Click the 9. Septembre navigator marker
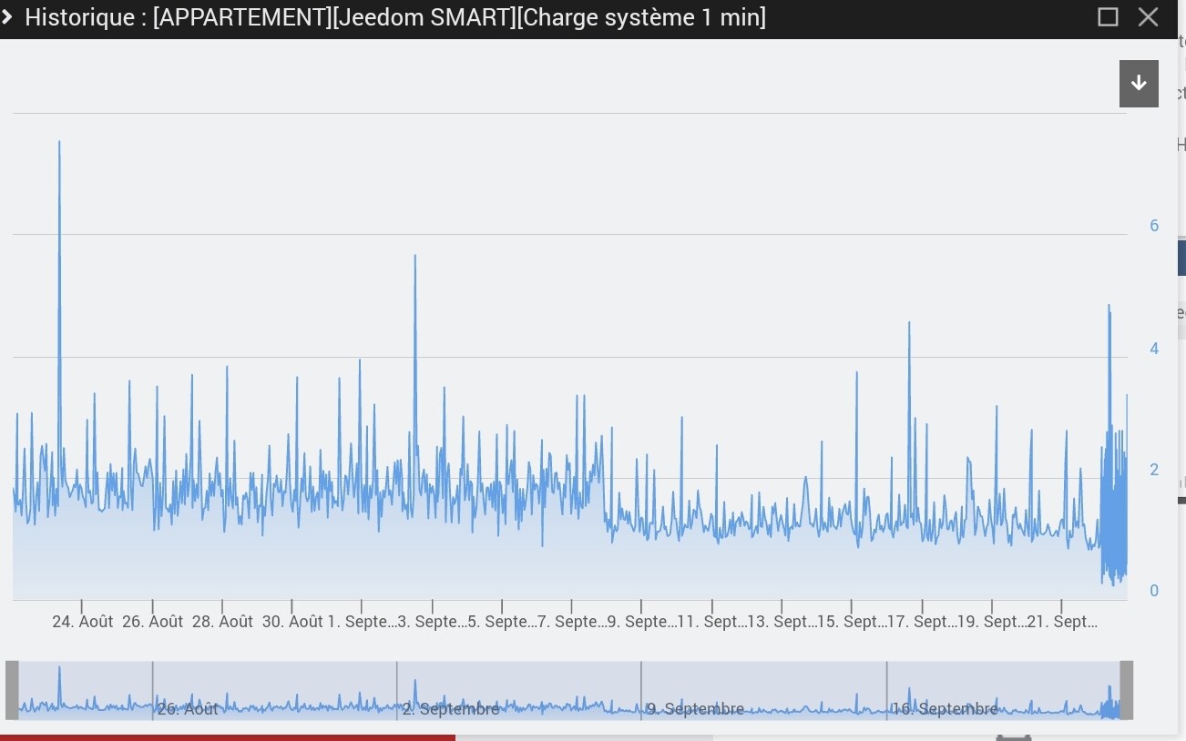The image size is (1186, 741). coord(695,708)
